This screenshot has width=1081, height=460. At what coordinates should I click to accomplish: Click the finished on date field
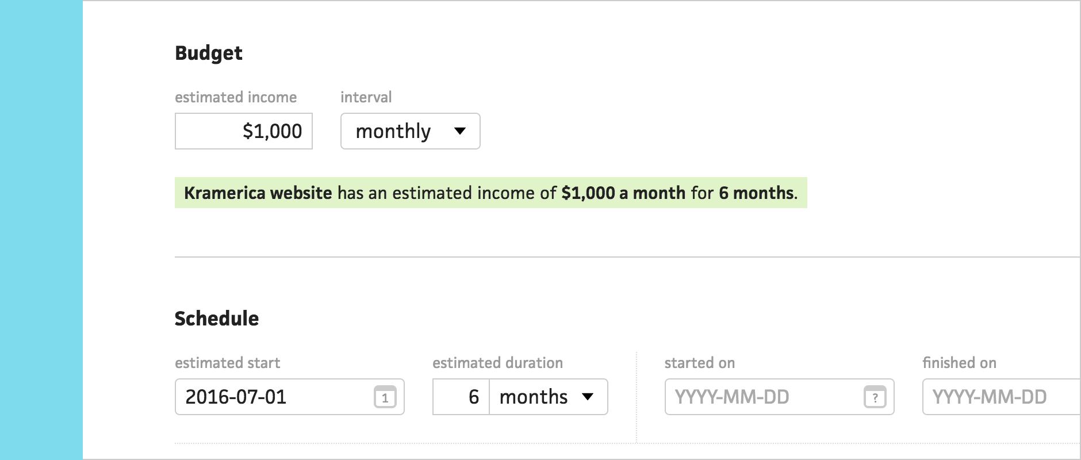point(1000,397)
